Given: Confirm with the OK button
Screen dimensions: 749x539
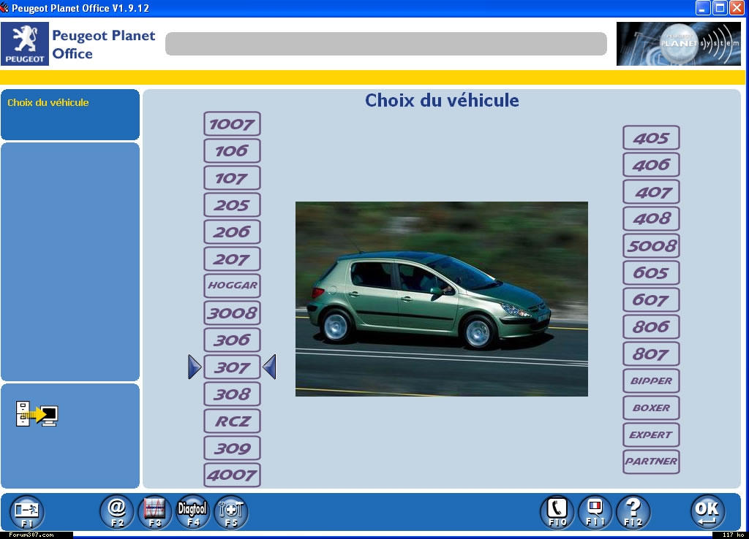Looking at the screenshot, I should coord(708,512).
